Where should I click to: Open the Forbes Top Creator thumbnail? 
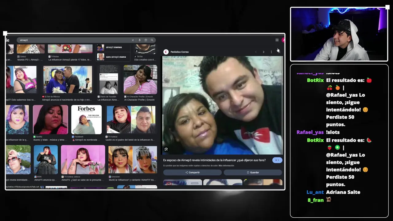(x=86, y=120)
